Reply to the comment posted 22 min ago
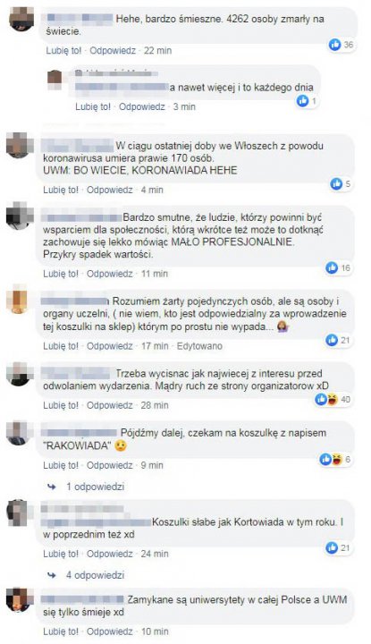This screenshot has height=644, width=371. (x=113, y=50)
